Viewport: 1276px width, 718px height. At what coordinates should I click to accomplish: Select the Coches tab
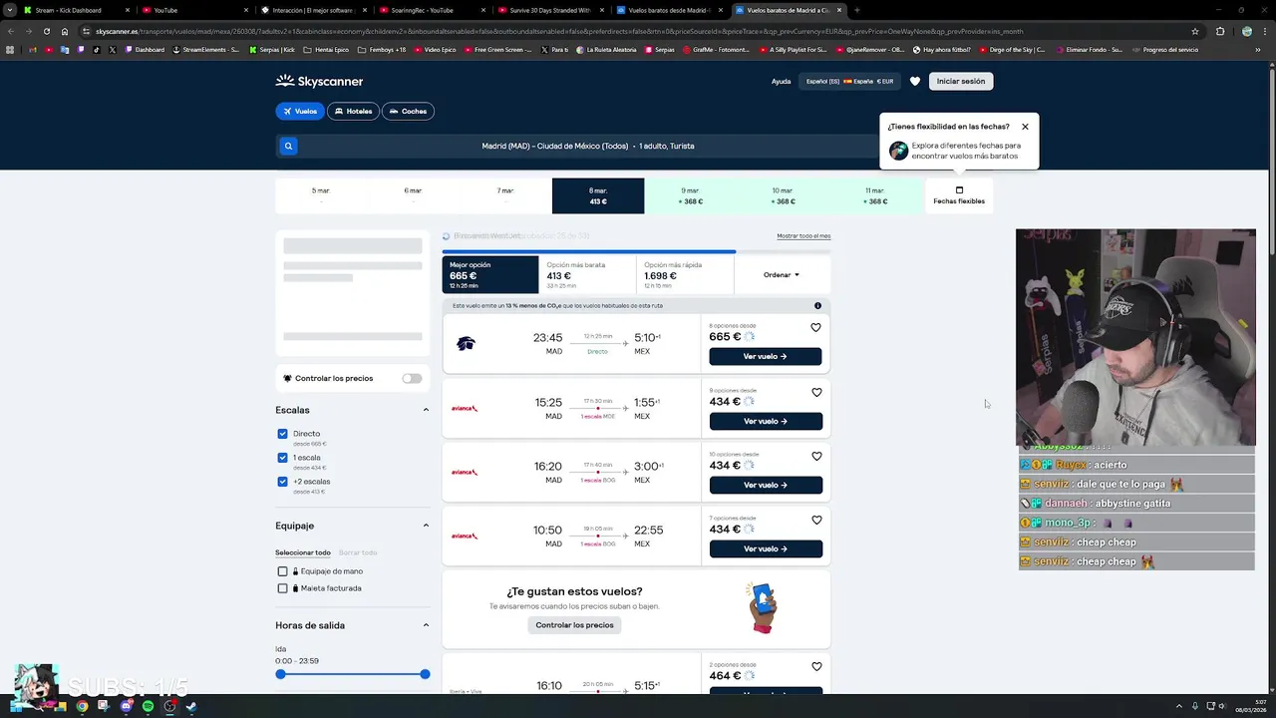coord(408,112)
